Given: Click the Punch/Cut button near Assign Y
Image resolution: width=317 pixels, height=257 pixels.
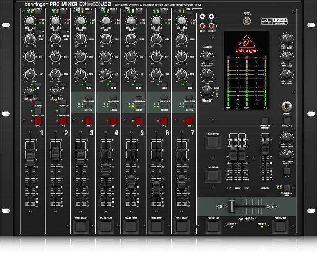Looking at the screenshot, I should pos(281,226).
